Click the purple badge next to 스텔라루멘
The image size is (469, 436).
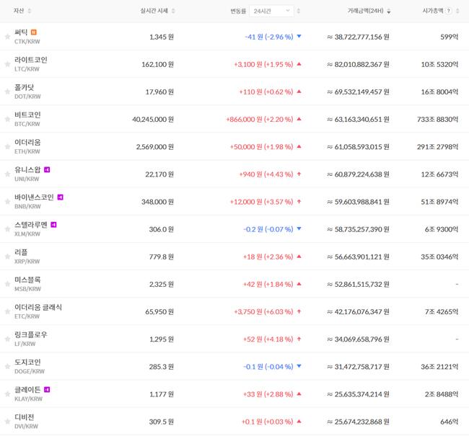53,225
